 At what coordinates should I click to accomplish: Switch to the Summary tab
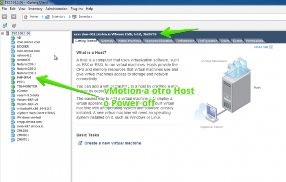[x=107, y=41]
